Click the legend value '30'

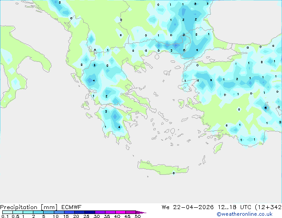(97, 216)
